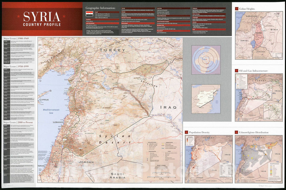Click the star right of the SYRIA title

pos(64,16)
